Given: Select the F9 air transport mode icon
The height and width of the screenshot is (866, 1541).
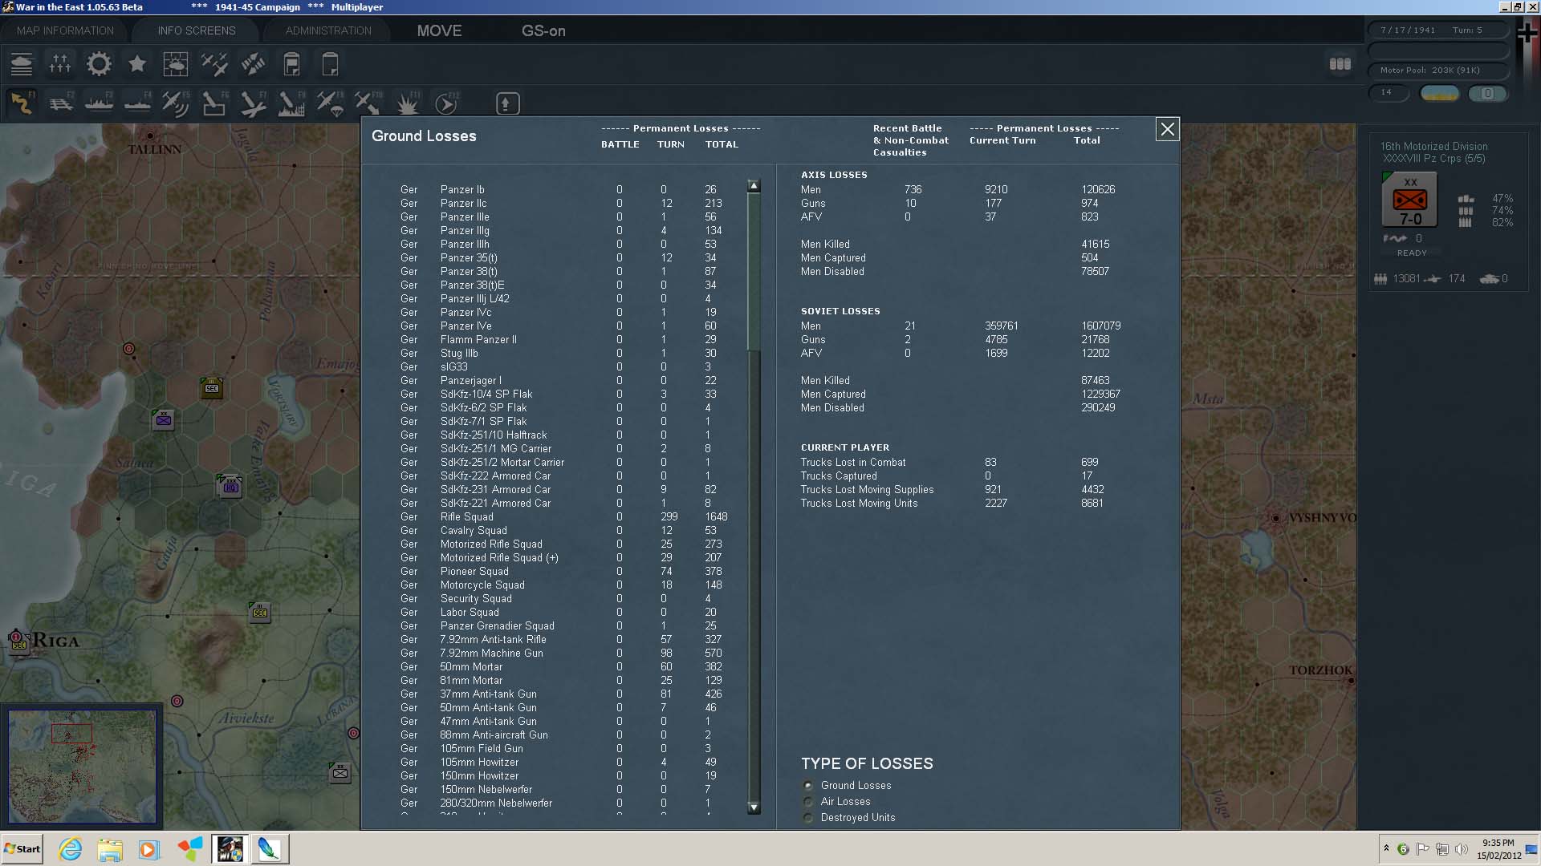Looking at the screenshot, I should 330,103.
